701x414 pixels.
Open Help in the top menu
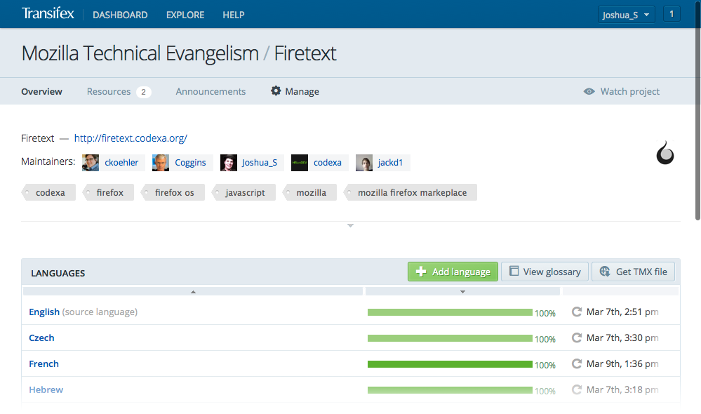[234, 15]
